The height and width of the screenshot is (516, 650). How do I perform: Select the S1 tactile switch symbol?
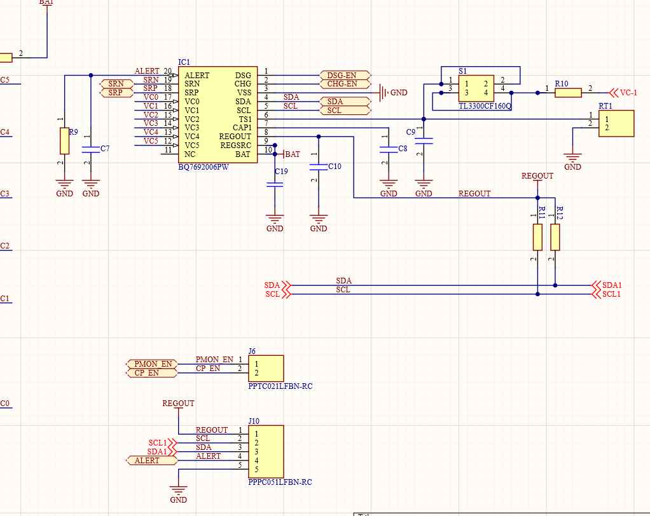pos(476,88)
